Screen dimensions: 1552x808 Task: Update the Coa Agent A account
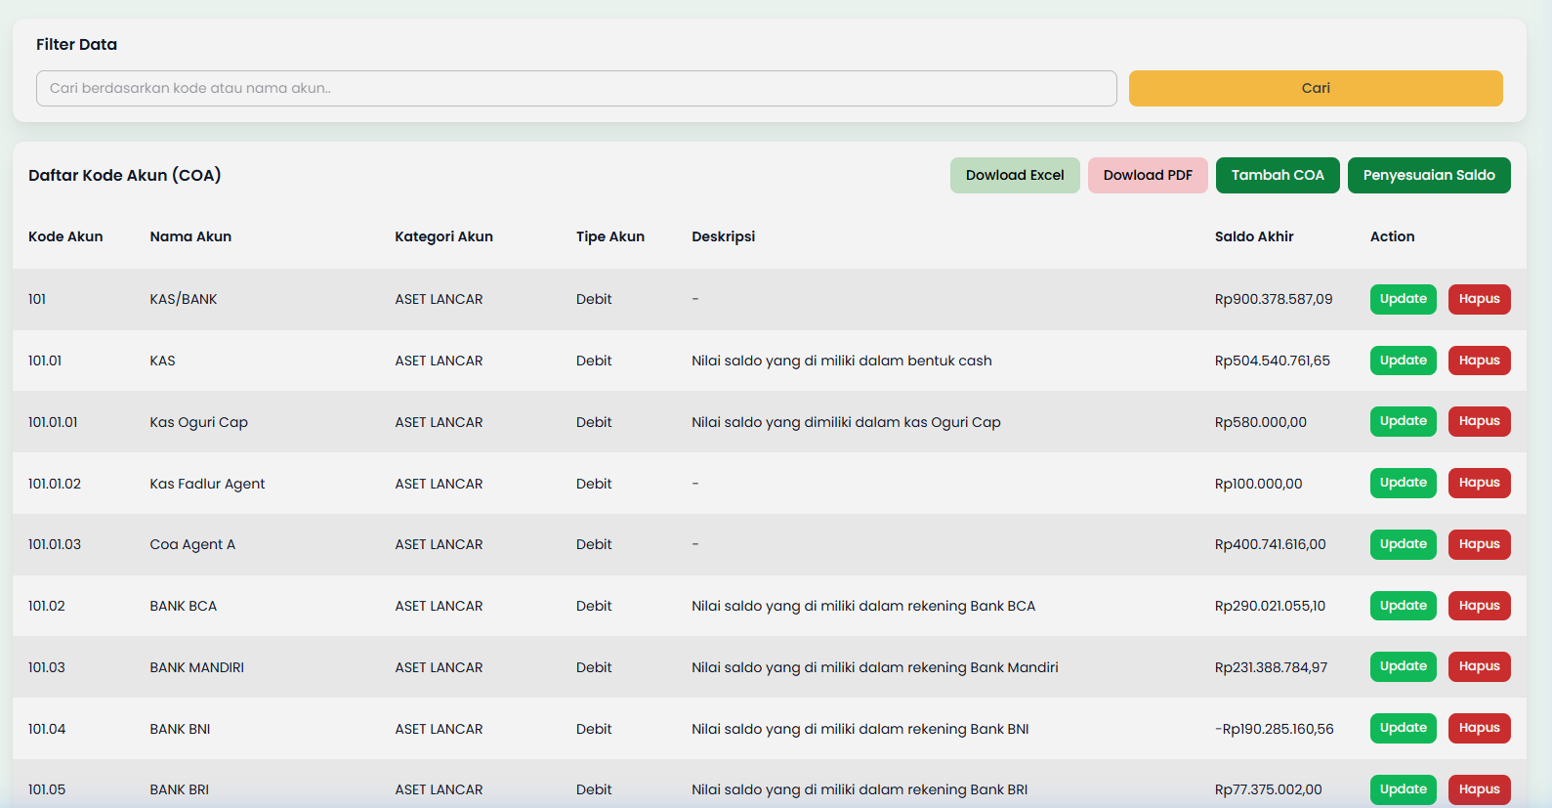pos(1403,544)
